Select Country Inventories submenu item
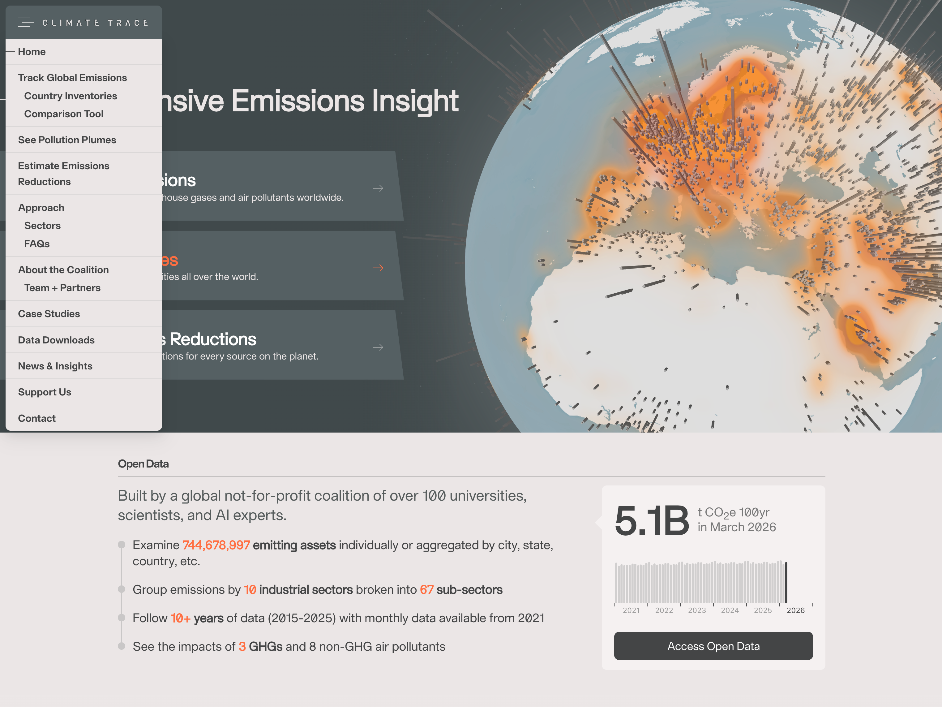The height and width of the screenshot is (707, 942). [x=71, y=96]
